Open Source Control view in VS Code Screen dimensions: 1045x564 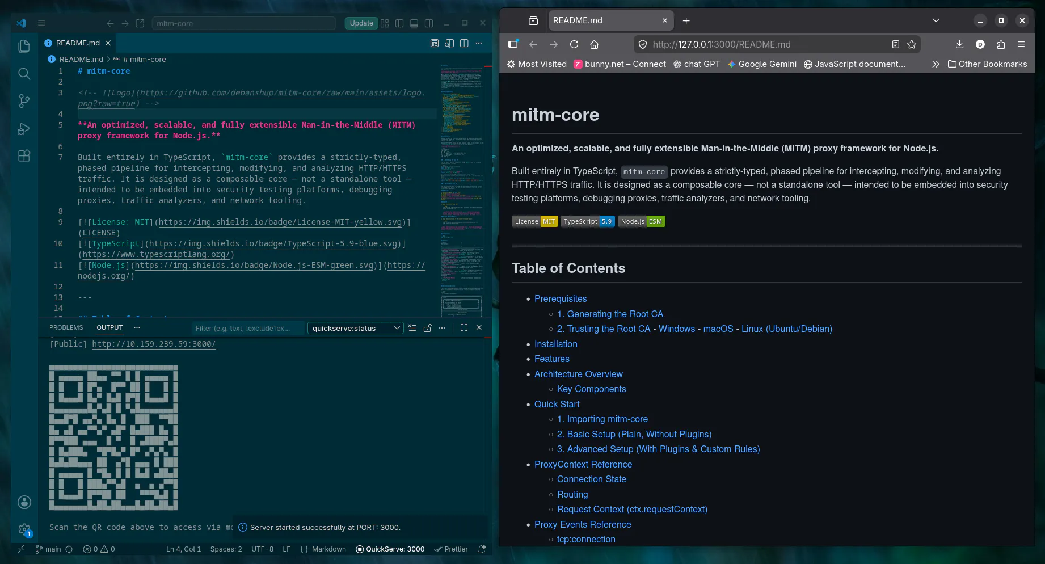tap(24, 101)
